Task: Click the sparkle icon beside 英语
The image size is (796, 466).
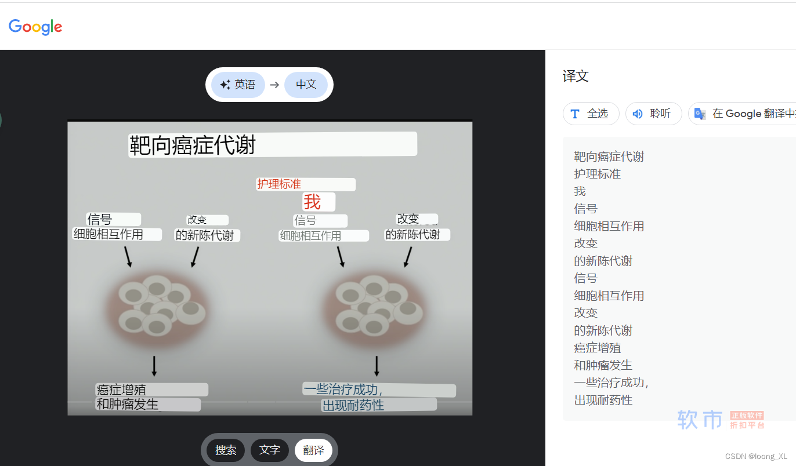Action: click(225, 85)
